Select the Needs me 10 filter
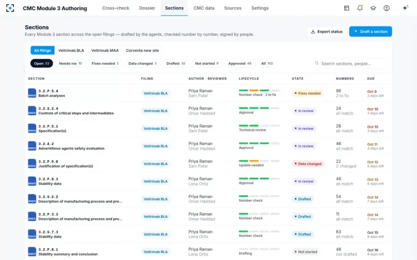The image size is (417, 260). [71, 63]
